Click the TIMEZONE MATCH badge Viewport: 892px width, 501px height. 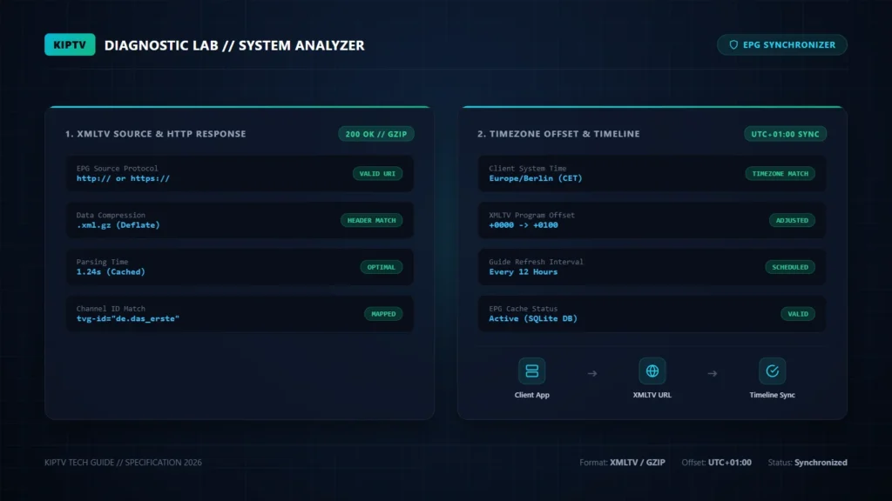coord(780,174)
